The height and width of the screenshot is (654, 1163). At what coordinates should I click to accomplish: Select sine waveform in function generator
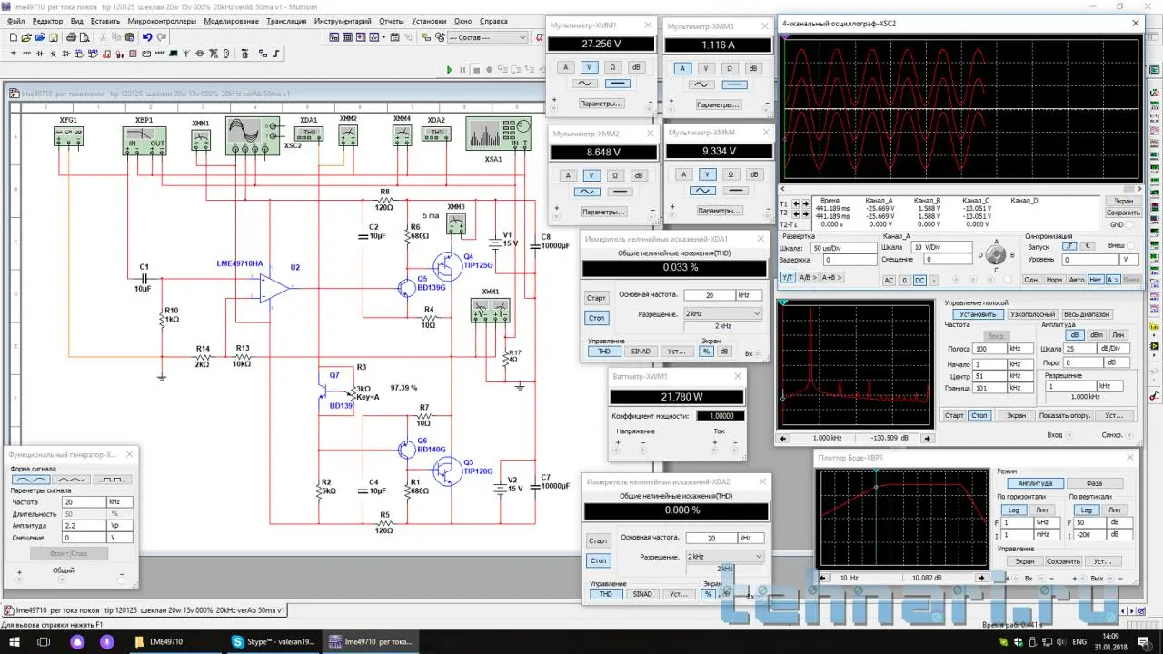click(x=30, y=480)
